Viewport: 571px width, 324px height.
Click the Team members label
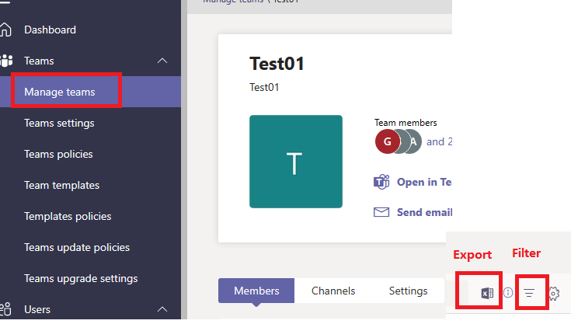tap(406, 123)
